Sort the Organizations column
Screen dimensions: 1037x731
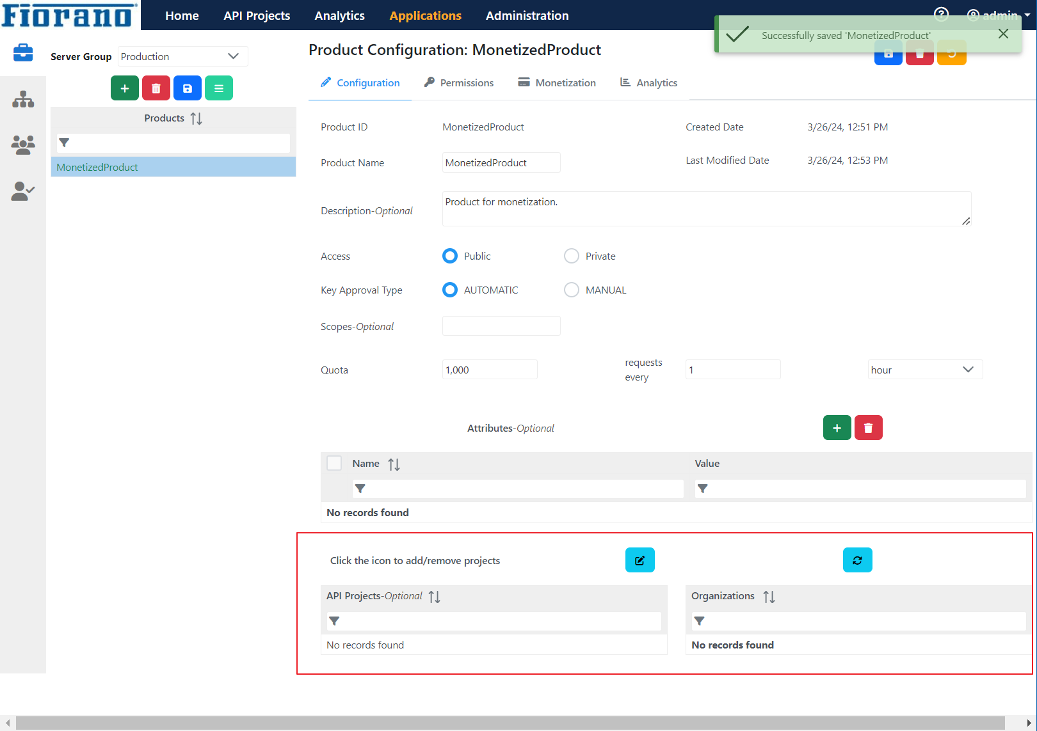coord(769,597)
